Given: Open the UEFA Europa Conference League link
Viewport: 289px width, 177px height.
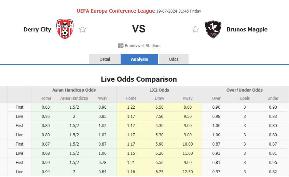Looking at the screenshot, I should click(116, 11).
